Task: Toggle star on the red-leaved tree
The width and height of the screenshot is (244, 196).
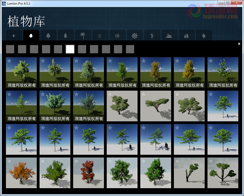Action: pos(76,161)
